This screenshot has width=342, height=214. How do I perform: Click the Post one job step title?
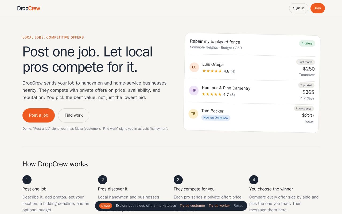pyautogui.click(x=34, y=189)
